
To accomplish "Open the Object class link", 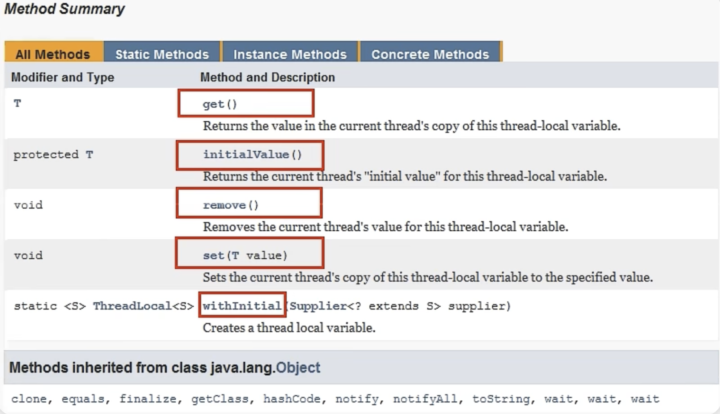I will pyautogui.click(x=298, y=367).
